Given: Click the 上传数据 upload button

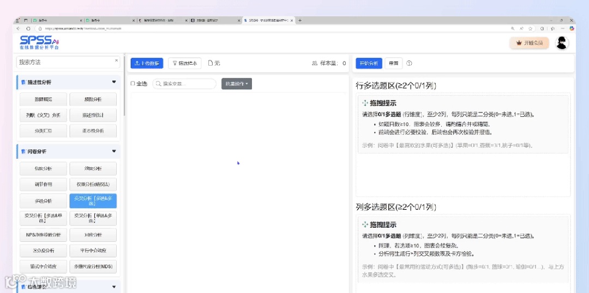Looking at the screenshot, I should [147, 63].
